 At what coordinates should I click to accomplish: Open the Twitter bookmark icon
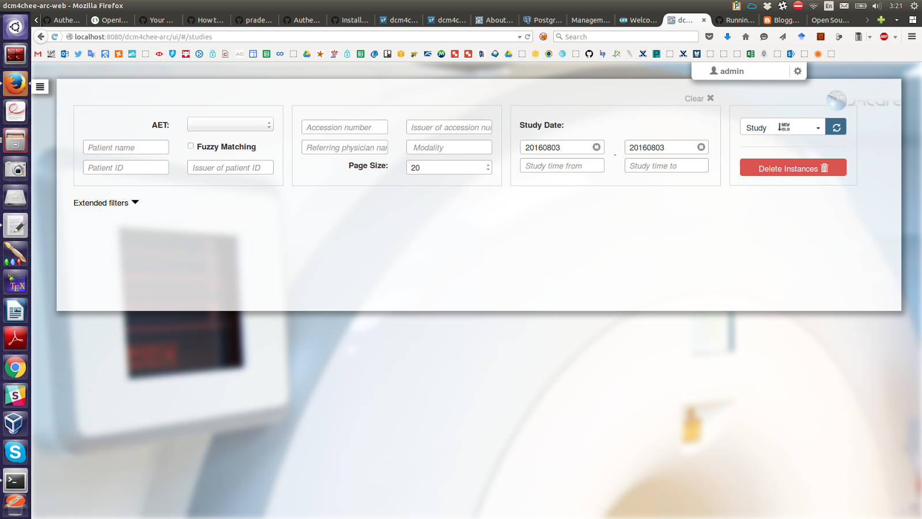pos(78,54)
